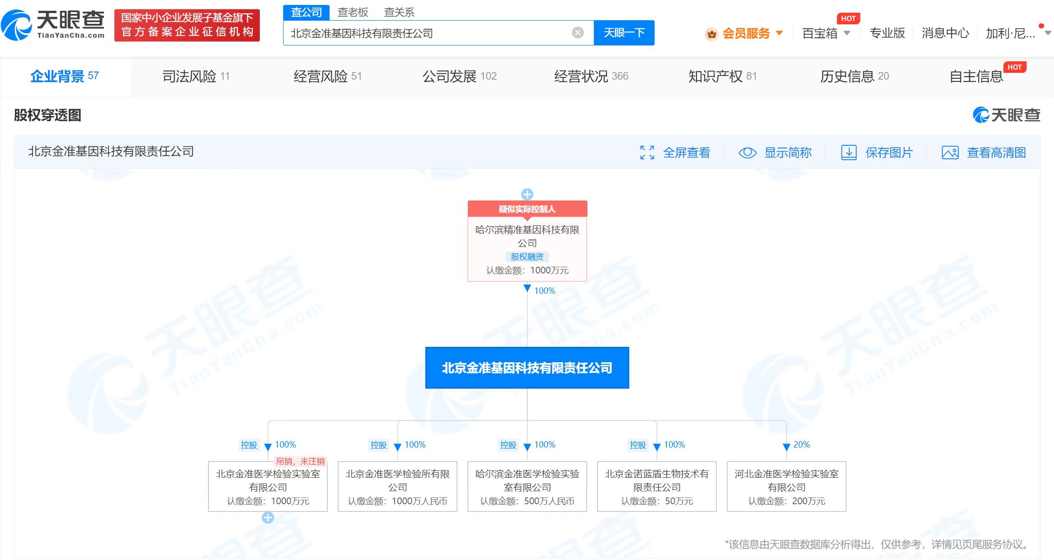Expand the 会员服务 dropdown arrow
Viewport: 1054px width, 560px height.
[x=780, y=33]
